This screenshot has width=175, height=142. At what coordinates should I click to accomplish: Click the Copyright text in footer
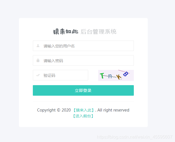[x=46, y=110]
